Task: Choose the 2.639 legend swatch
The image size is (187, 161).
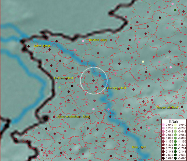Action: (163, 155)
